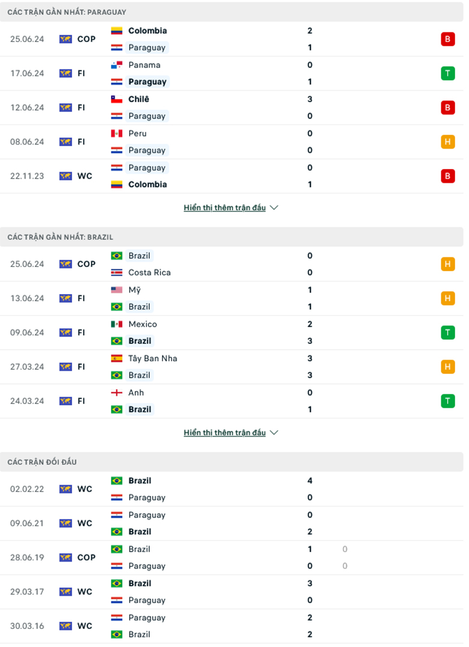The width and height of the screenshot is (469, 647).
Task: Click the Mexico flag icon
Action: tap(115, 324)
